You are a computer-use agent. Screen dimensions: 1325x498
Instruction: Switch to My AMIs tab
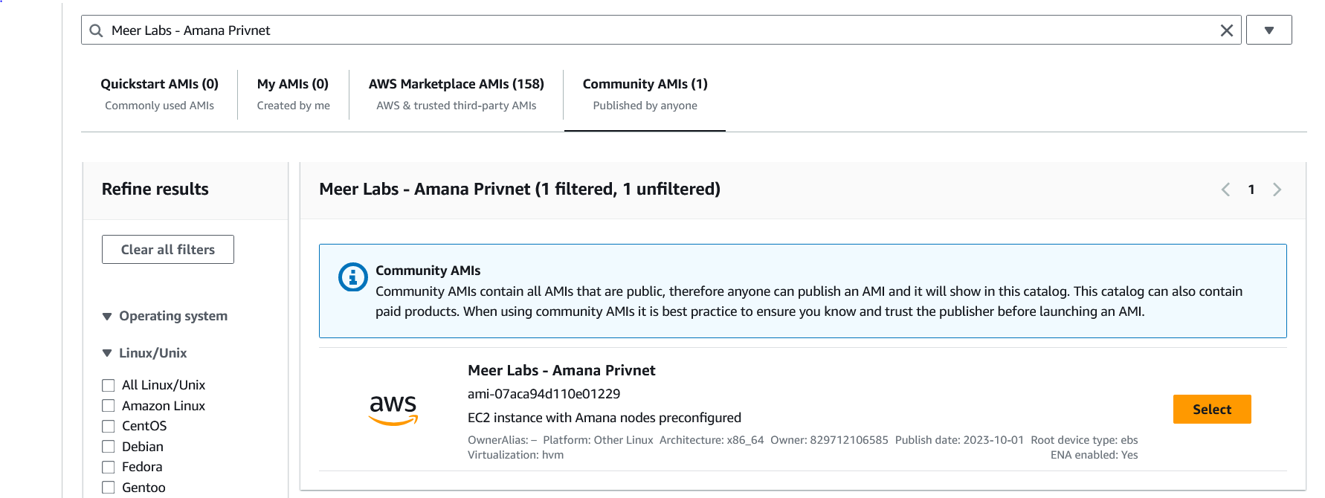(x=293, y=94)
